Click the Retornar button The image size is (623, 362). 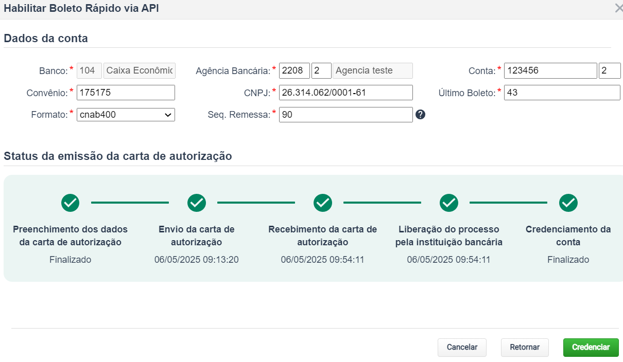tap(525, 347)
